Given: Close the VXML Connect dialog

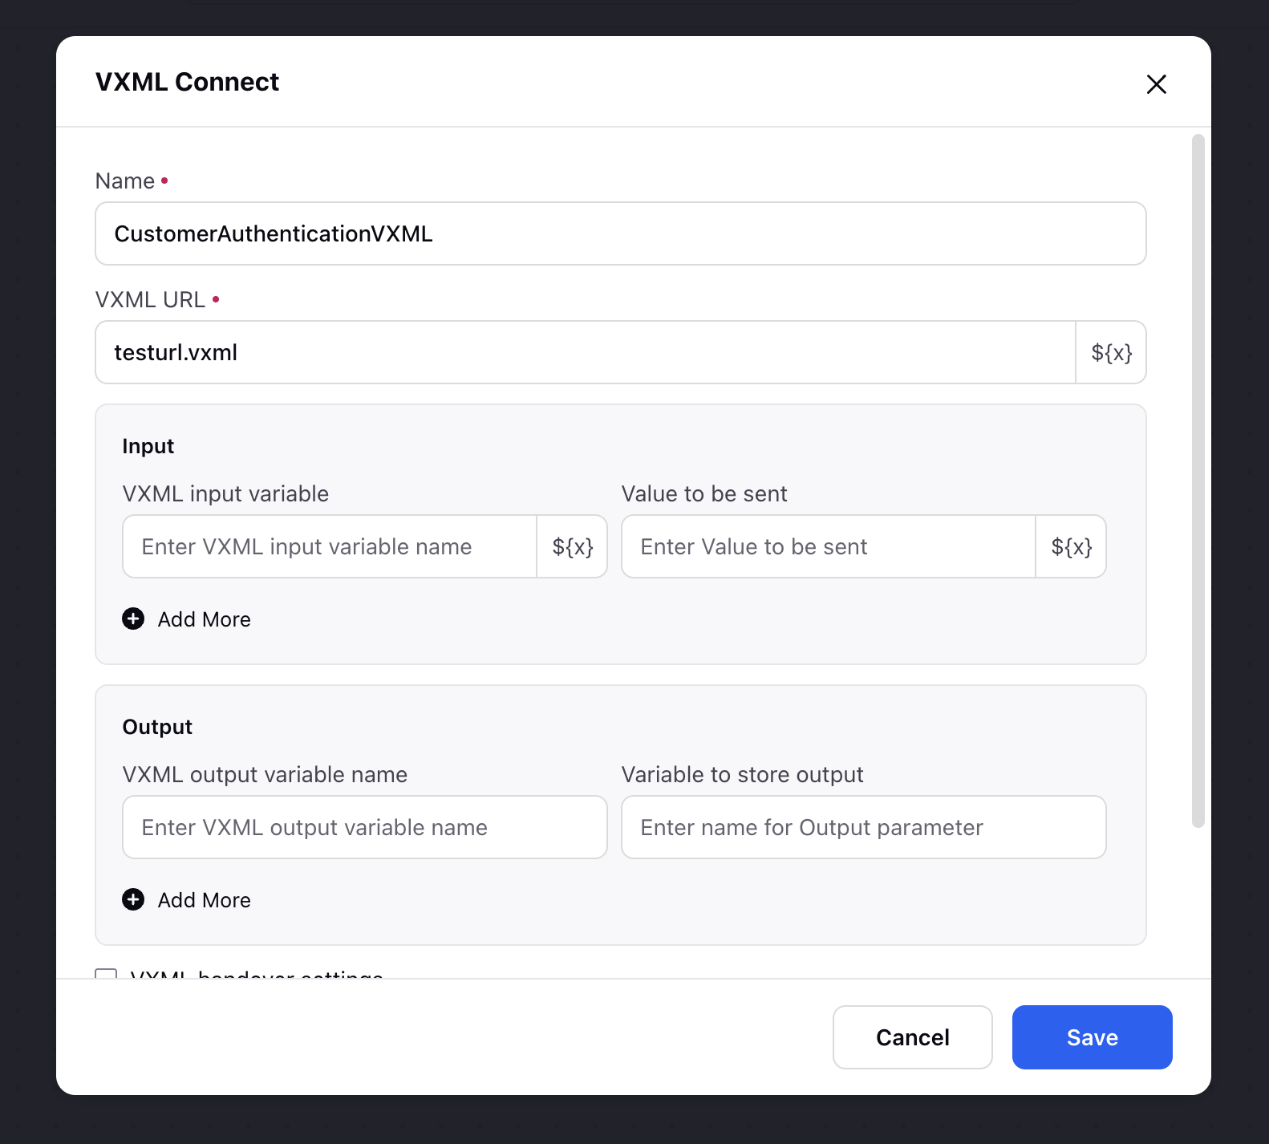Looking at the screenshot, I should [x=1156, y=84].
